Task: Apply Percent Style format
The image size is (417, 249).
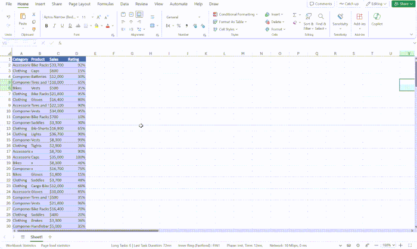Action: click(x=179, y=26)
